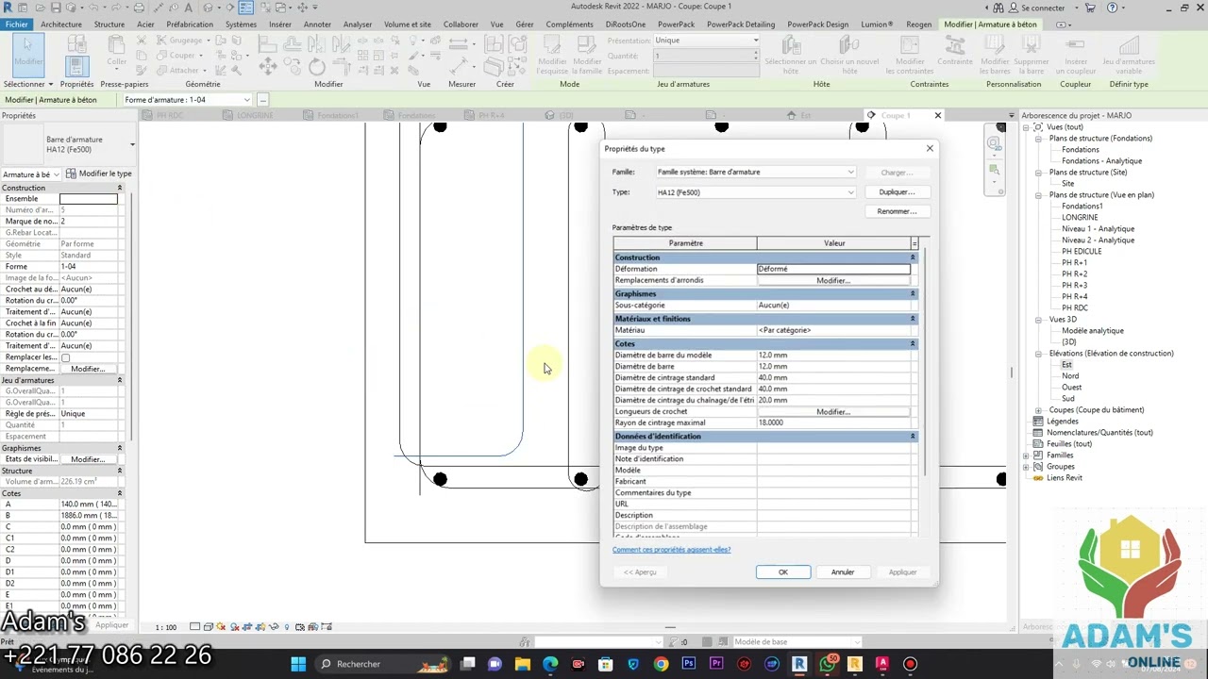
Task: Switch to the Structure ribbon tab
Action: tap(109, 25)
